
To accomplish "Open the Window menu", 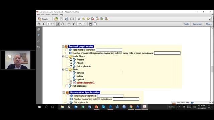I will pos(55,15).
